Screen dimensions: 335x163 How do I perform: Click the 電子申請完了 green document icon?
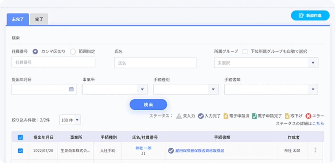click(x=254, y=116)
